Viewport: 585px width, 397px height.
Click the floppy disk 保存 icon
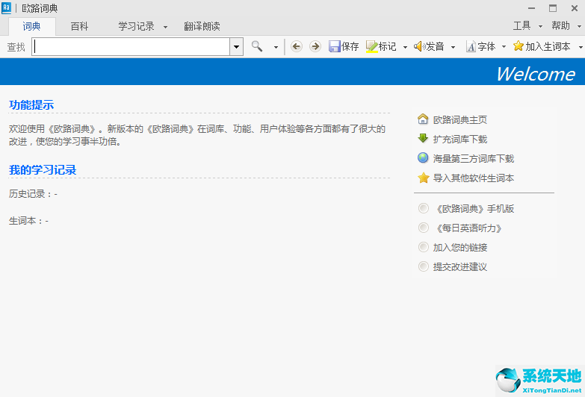[334, 46]
